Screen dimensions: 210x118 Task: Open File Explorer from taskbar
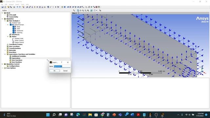[90, 115]
